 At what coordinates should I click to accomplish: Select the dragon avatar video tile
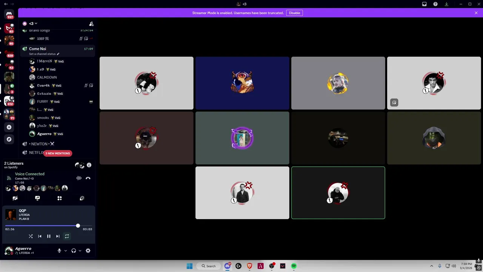(x=242, y=83)
